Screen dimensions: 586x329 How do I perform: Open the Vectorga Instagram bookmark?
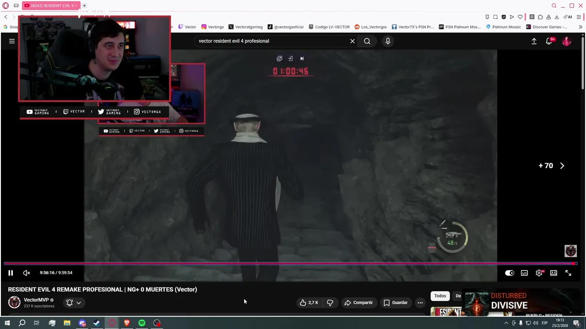pyautogui.click(x=212, y=27)
